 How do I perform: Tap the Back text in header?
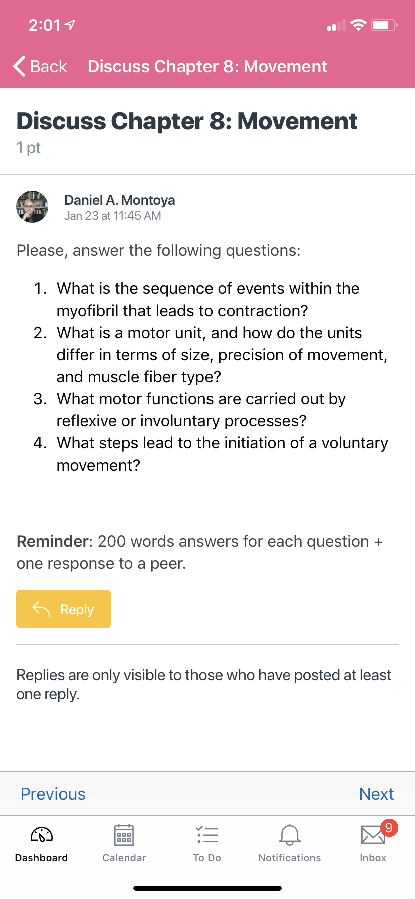tap(48, 66)
